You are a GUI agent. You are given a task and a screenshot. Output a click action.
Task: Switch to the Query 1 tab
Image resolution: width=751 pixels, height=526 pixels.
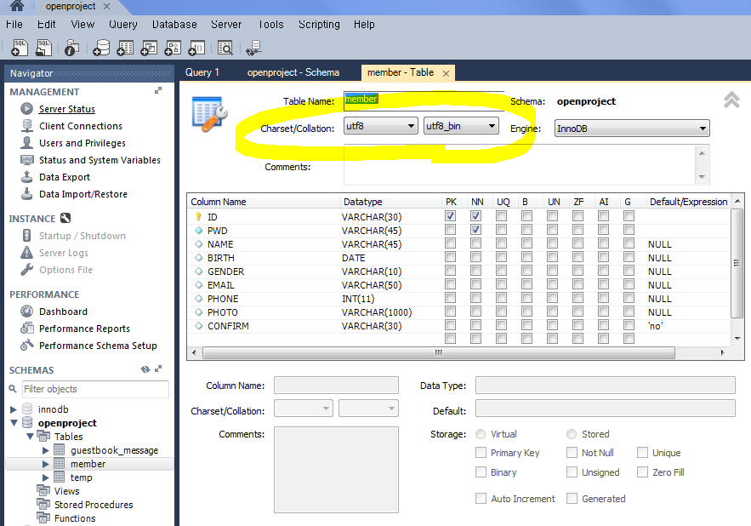202,72
